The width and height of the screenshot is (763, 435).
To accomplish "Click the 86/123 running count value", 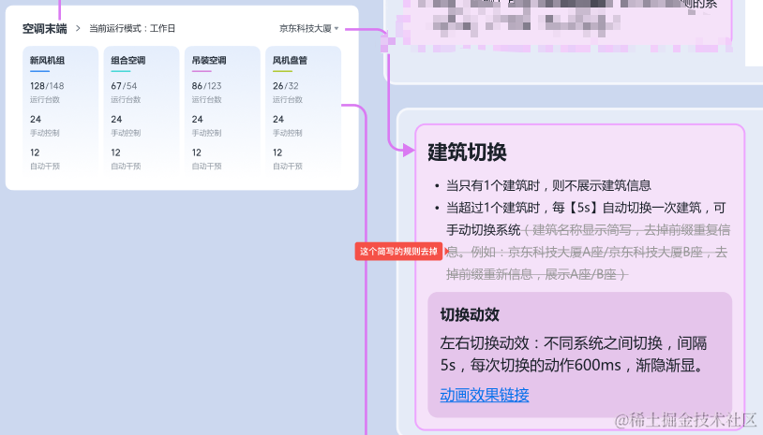I will 206,86.
